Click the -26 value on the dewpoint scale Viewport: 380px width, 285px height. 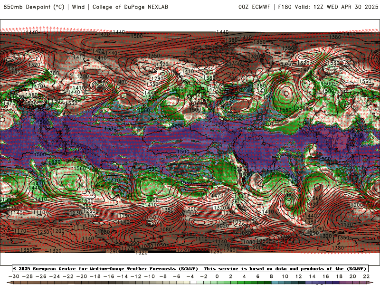click(x=41, y=276)
